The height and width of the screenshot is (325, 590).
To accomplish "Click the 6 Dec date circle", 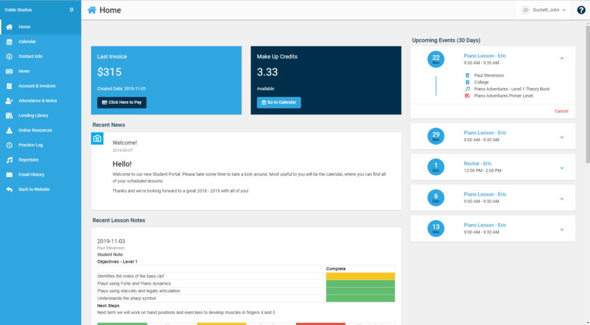I will [x=436, y=198].
